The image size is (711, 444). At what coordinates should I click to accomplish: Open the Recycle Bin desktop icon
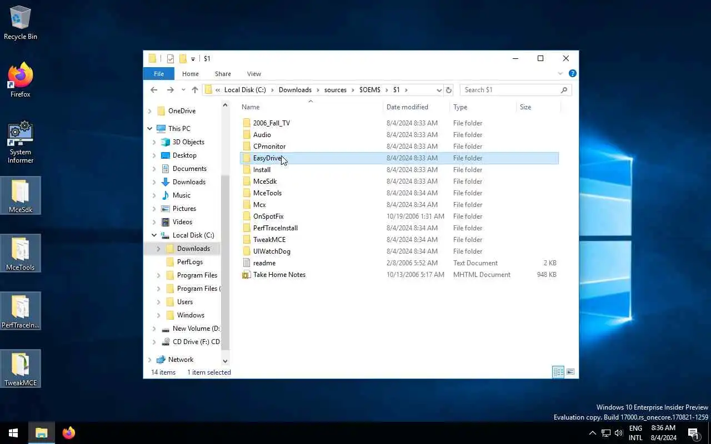coord(21,23)
